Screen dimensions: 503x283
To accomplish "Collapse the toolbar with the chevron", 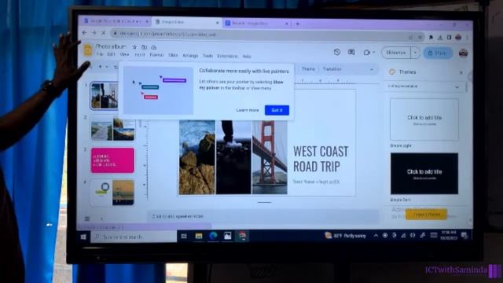I will [372, 69].
